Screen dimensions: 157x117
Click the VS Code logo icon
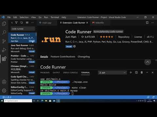[x=3, y=17]
